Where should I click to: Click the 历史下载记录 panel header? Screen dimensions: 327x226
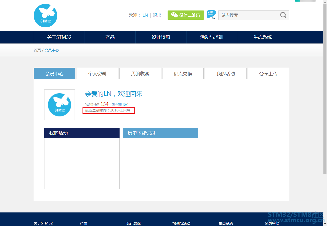[160, 133]
